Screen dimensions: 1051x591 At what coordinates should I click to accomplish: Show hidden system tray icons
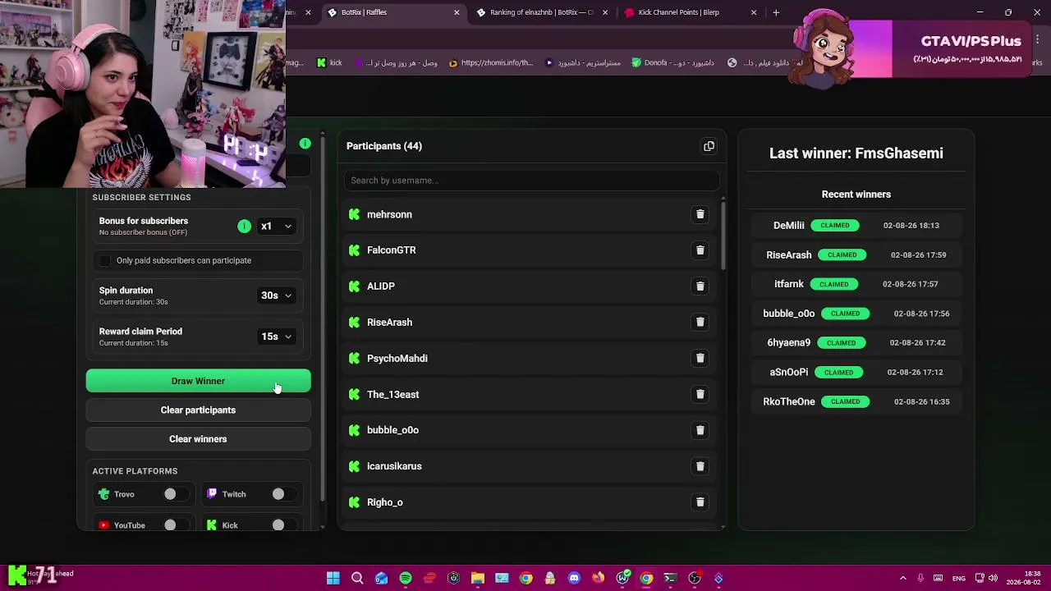point(903,578)
